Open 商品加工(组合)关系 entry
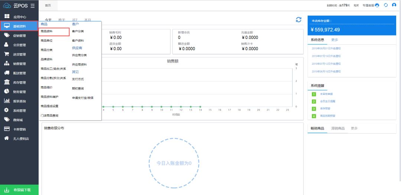 (x=53, y=68)
